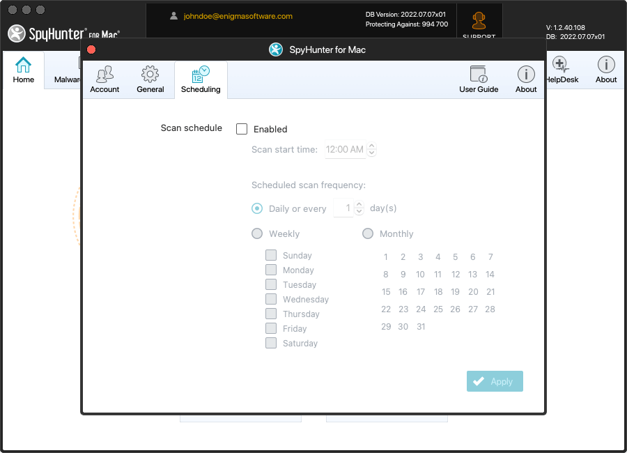Click the day interval stepper arrows

tap(359, 208)
